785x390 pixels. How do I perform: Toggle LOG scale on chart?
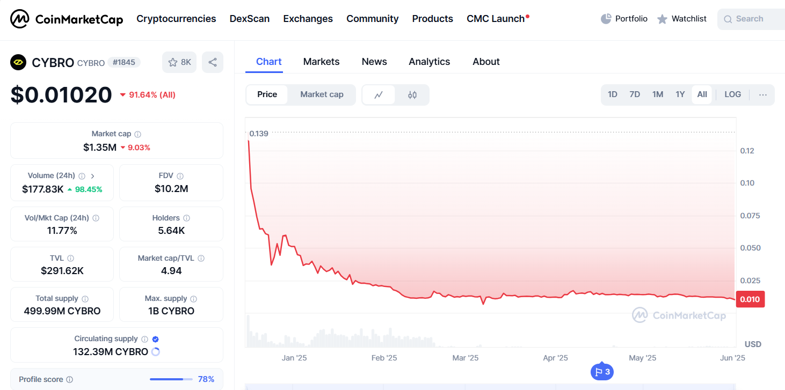(x=732, y=94)
